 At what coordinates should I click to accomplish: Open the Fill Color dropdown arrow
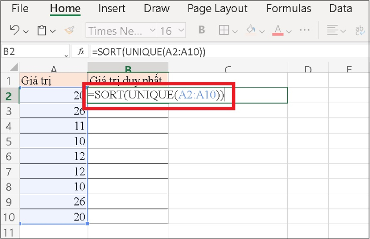click(262, 31)
